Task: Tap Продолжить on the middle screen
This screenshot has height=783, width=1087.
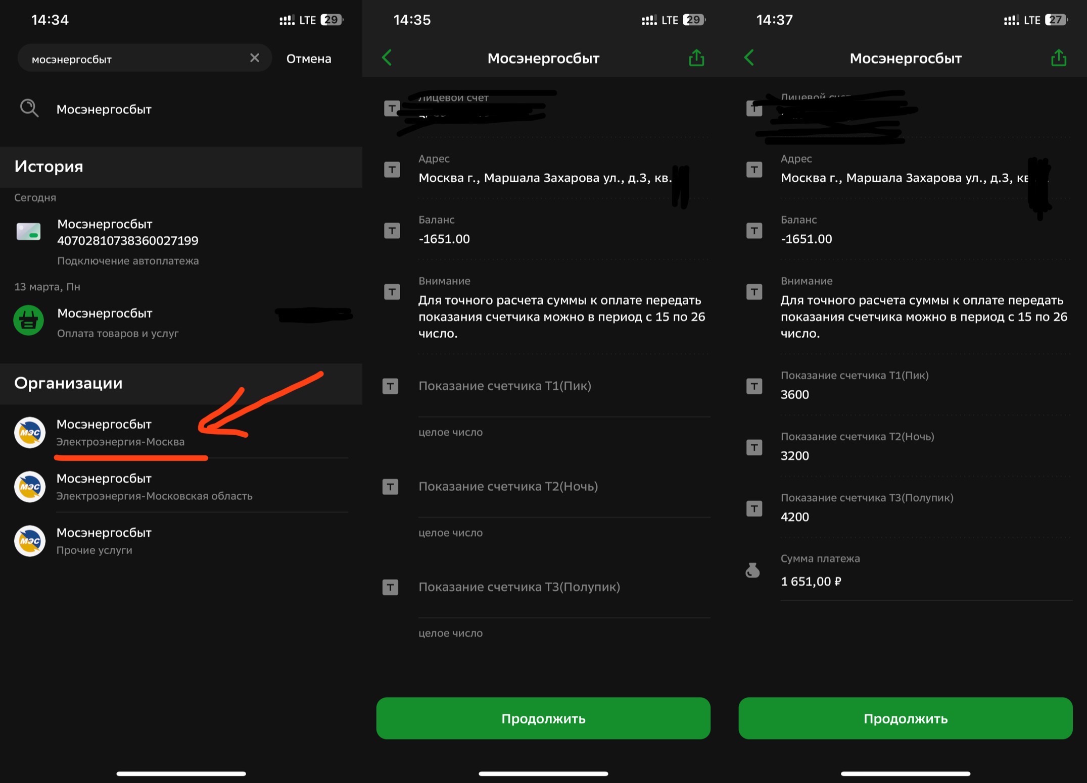Action: point(543,718)
